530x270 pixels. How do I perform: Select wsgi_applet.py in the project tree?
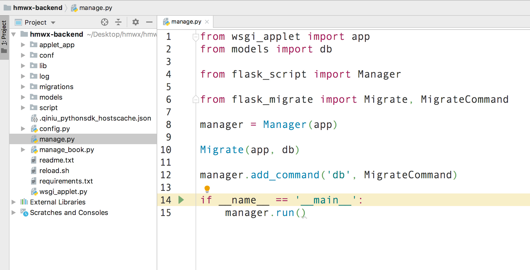coord(63,192)
